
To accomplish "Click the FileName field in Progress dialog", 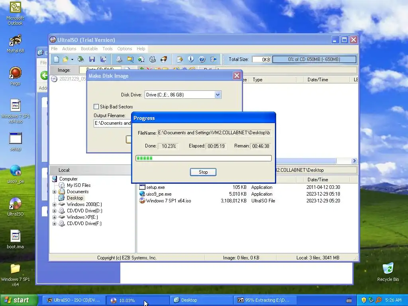I will (x=214, y=133).
